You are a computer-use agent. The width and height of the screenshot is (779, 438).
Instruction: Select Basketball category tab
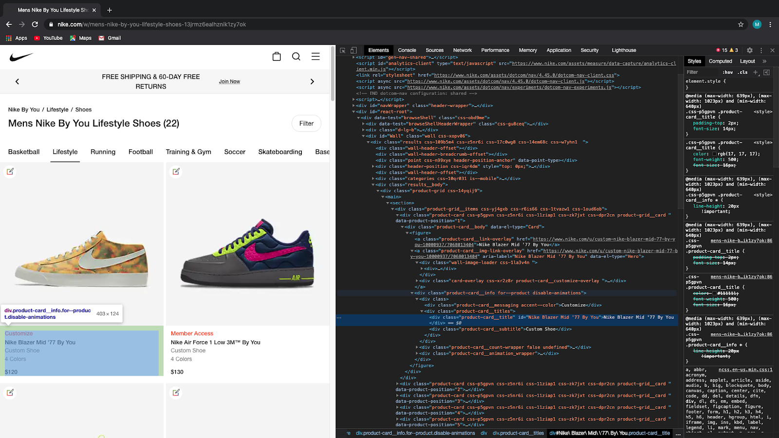(24, 152)
